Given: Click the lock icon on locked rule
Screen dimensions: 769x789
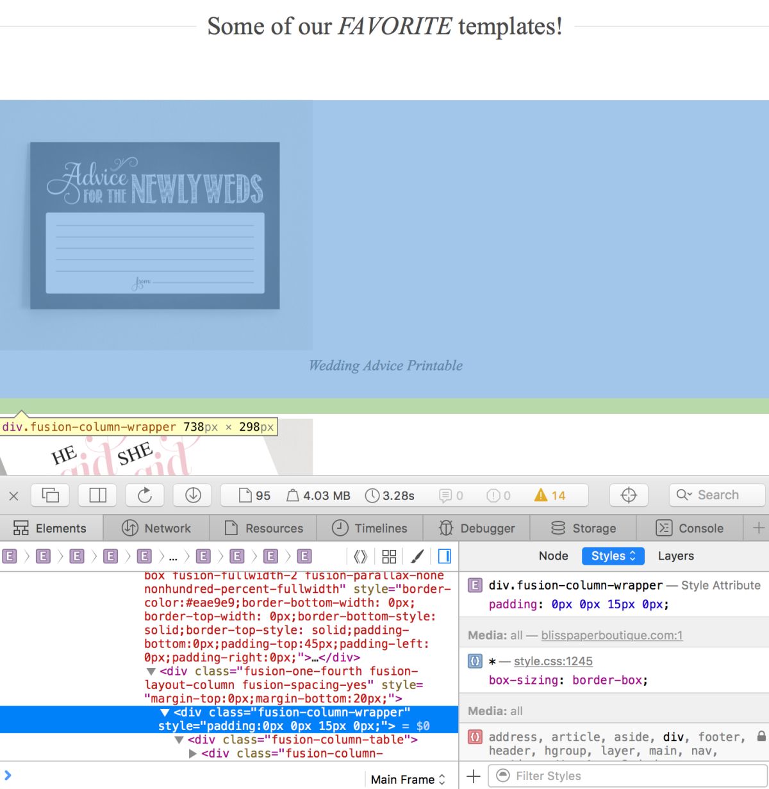Looking at the screenshot, I should [x=761, y=736].
